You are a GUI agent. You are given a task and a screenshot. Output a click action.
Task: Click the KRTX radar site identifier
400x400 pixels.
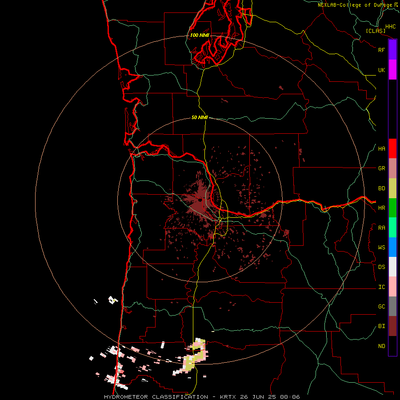pyautogui.click(x=228, y=397)
